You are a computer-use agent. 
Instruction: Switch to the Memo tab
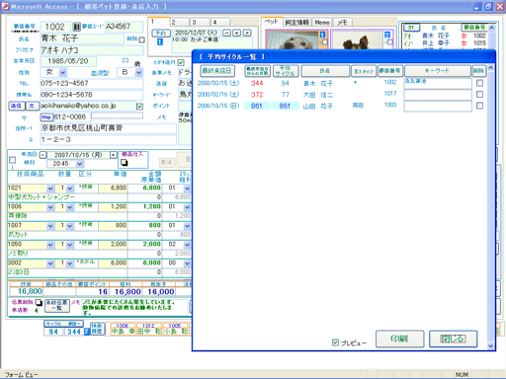click(322, 22)
